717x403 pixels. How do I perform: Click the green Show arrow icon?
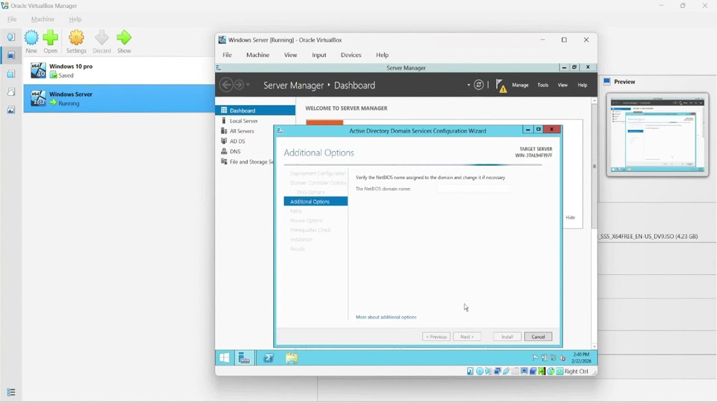click(124, 38)
